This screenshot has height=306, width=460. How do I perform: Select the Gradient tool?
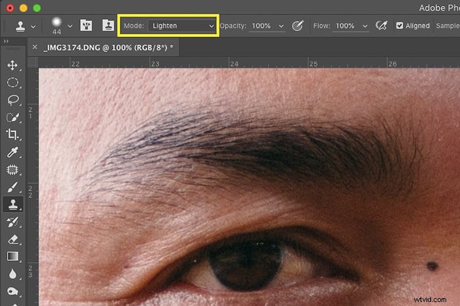click(12, 257)
